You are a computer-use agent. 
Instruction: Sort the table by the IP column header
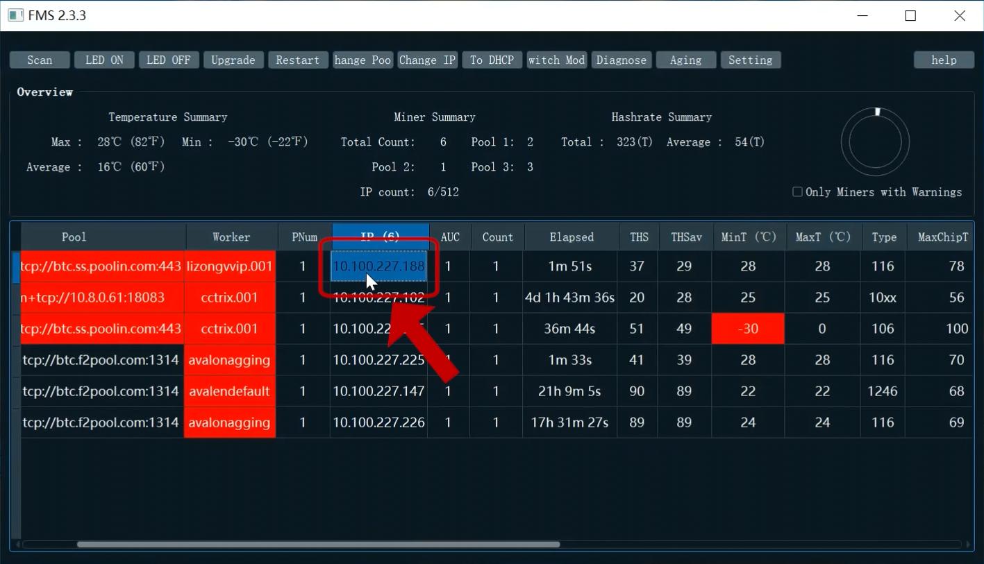point(379,237)
